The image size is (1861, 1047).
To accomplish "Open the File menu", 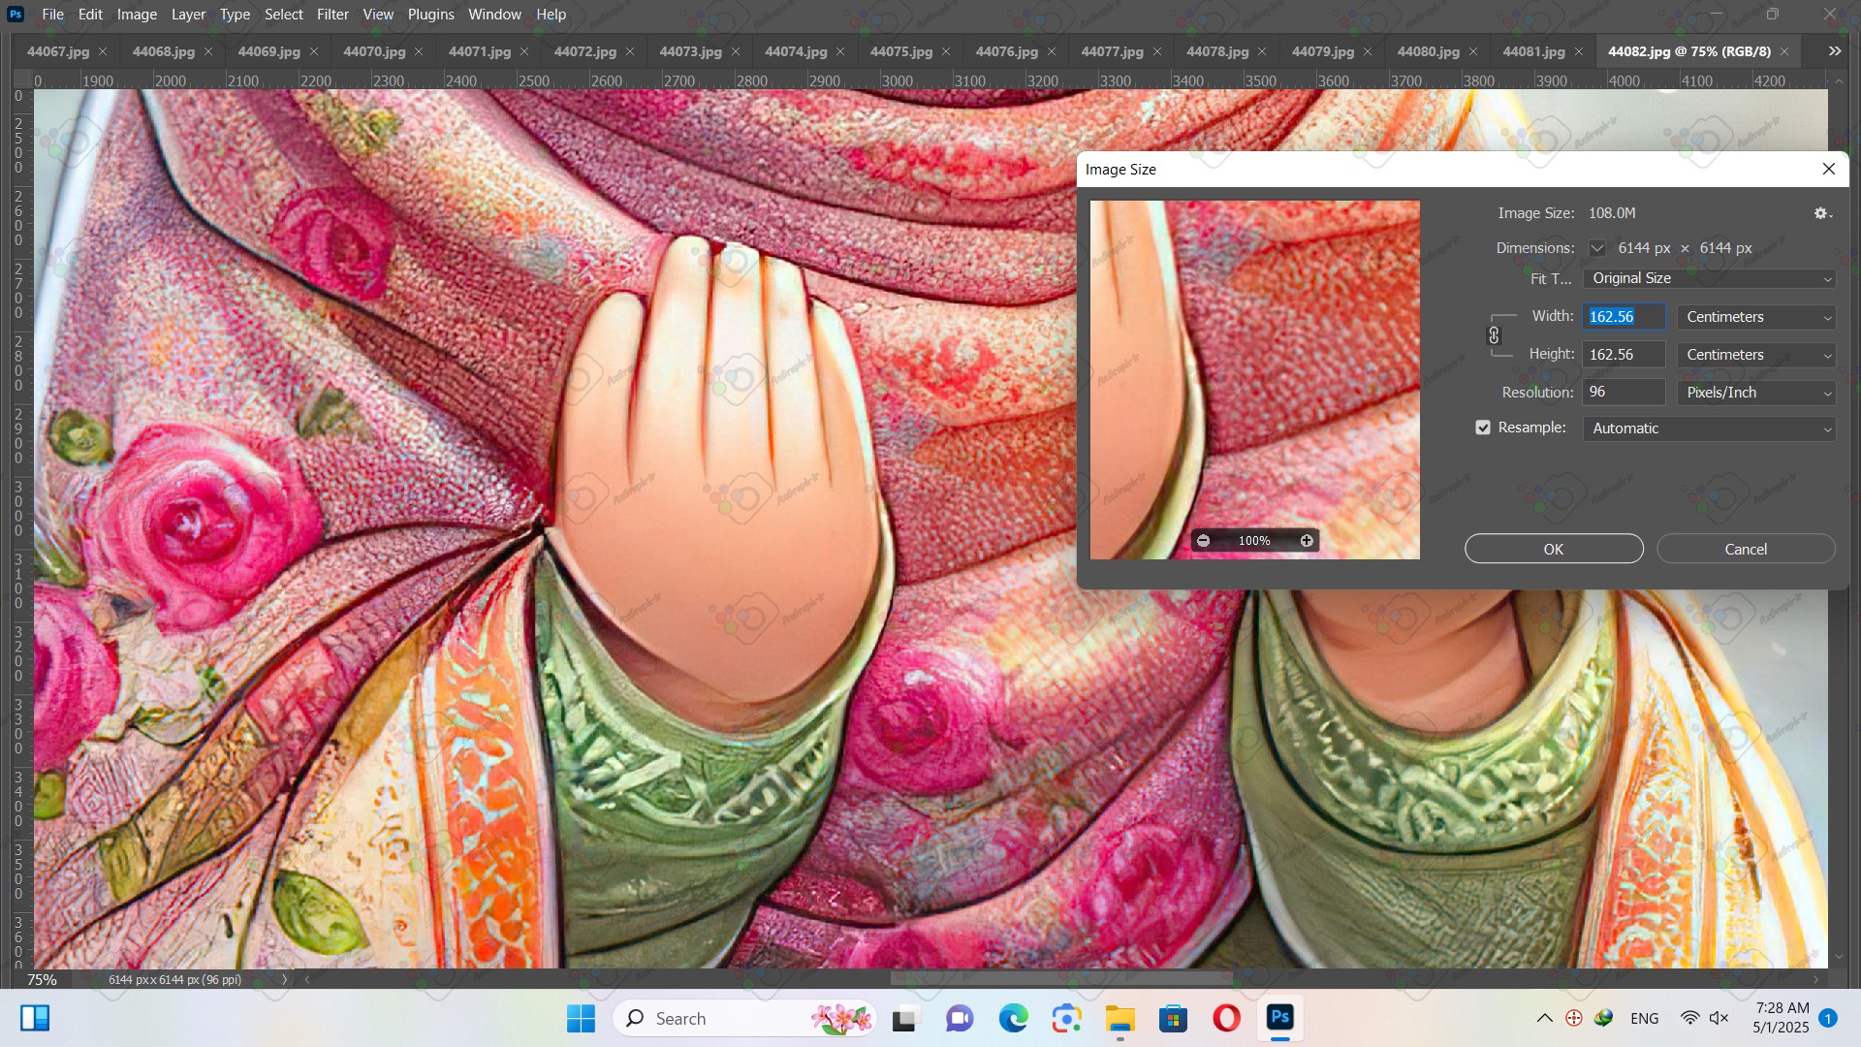I will pos(53,15).
